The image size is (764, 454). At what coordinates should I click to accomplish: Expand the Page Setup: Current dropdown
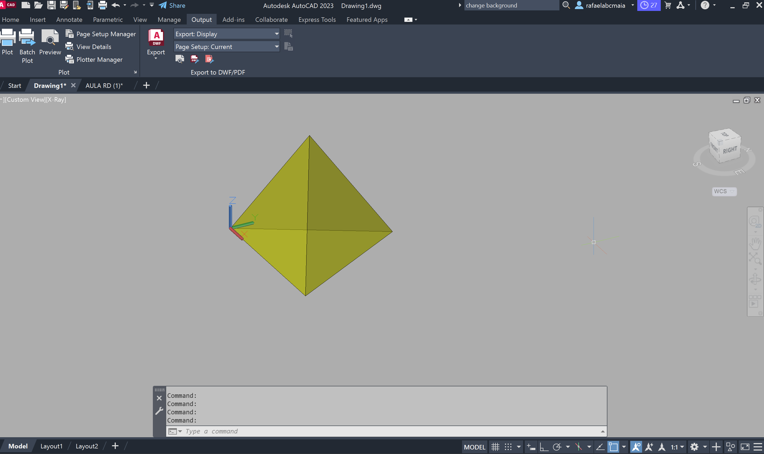pos(226,47)
